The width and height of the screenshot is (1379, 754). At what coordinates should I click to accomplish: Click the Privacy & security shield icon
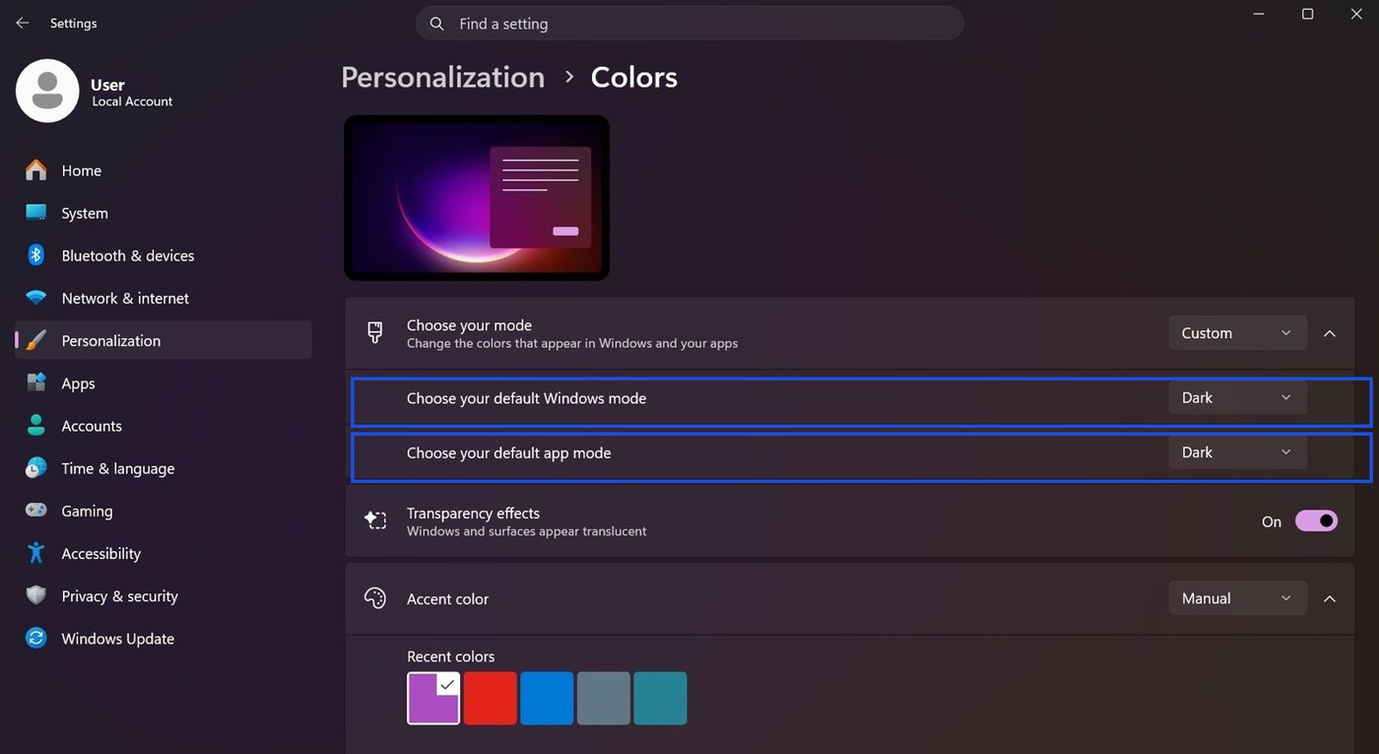coord(36,595)
